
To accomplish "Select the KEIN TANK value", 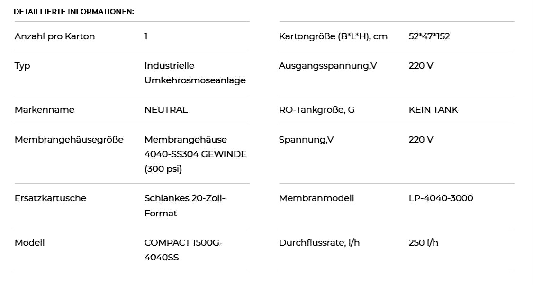I will point(434,110).
